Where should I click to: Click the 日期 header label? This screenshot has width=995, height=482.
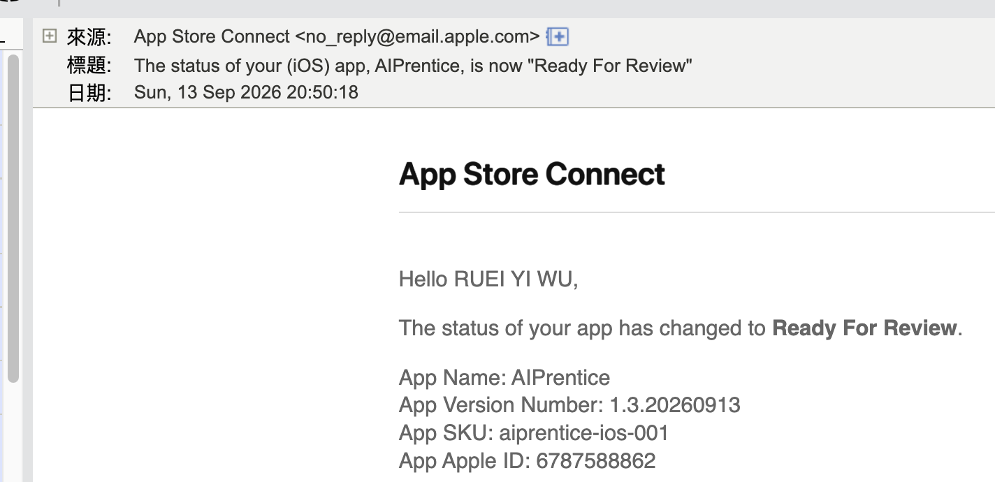89,93
